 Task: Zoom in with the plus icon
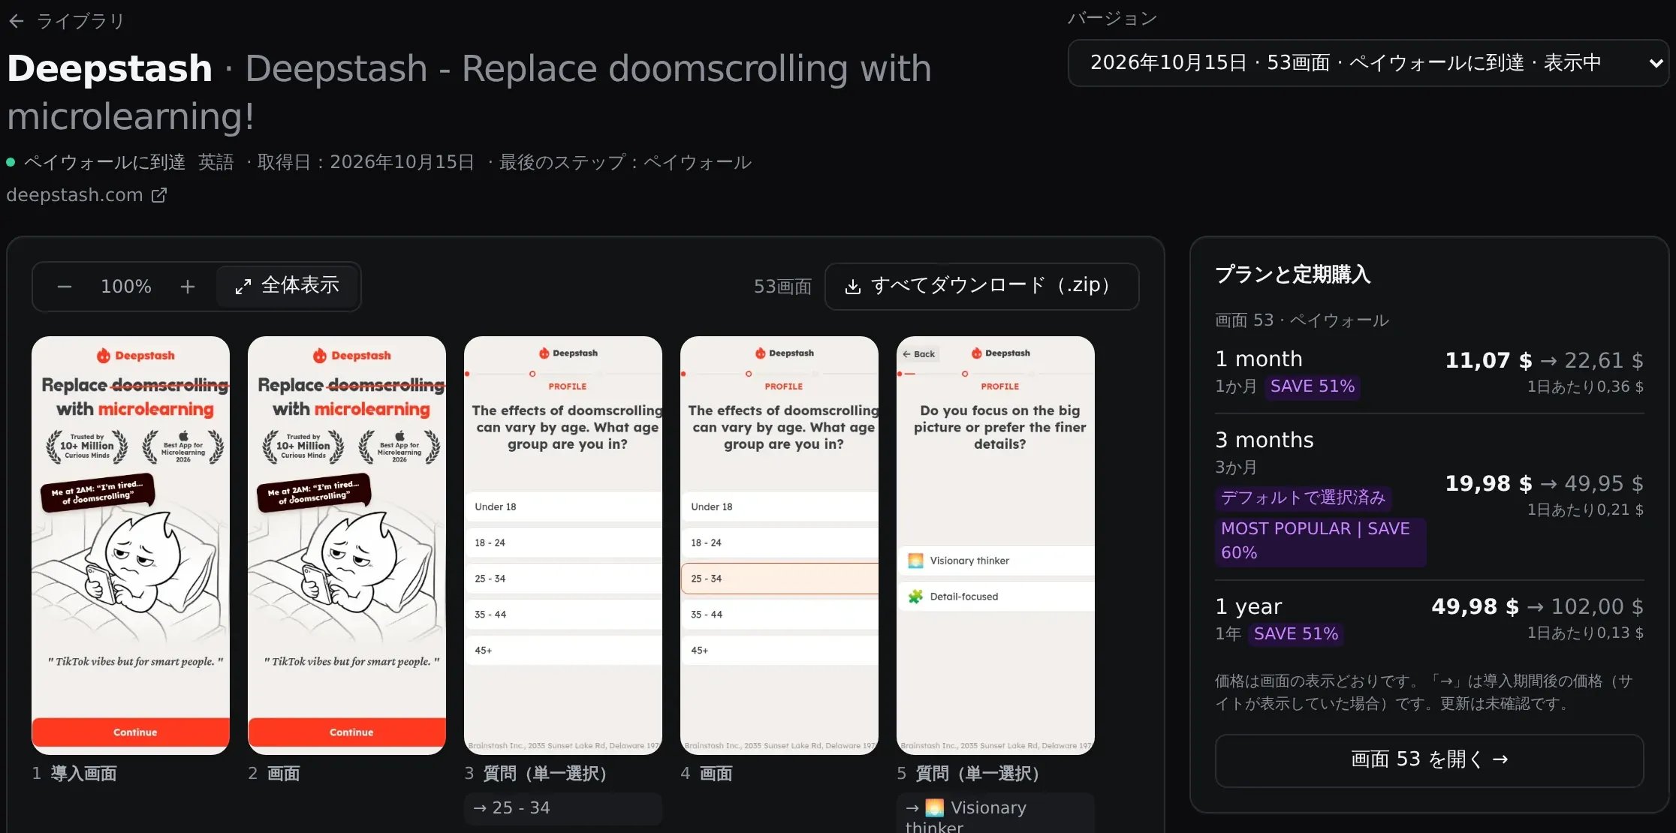pyautogui.click(x=188, y=287)
